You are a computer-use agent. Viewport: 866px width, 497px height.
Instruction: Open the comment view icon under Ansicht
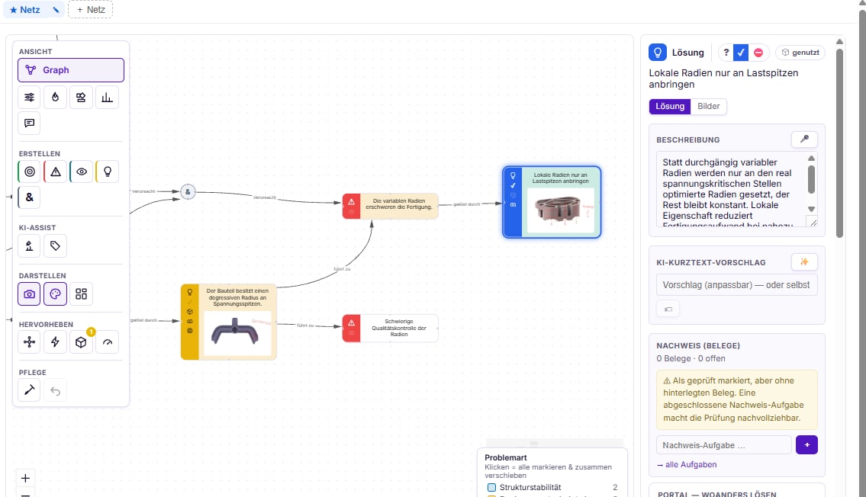[29, 123]
